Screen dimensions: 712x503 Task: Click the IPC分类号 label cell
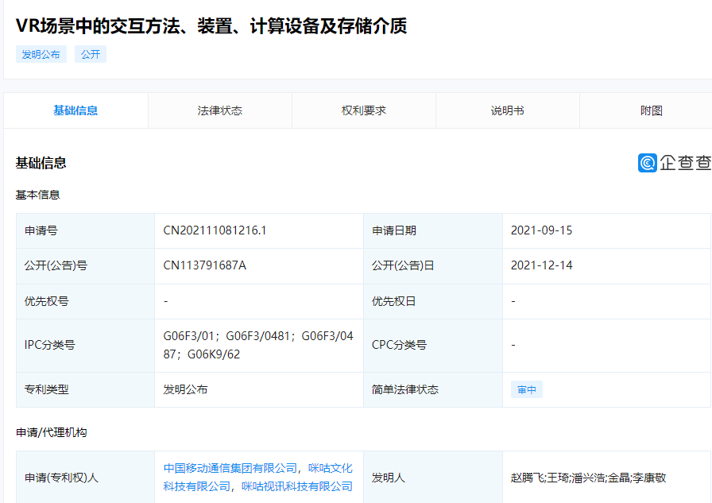point(85,345)
